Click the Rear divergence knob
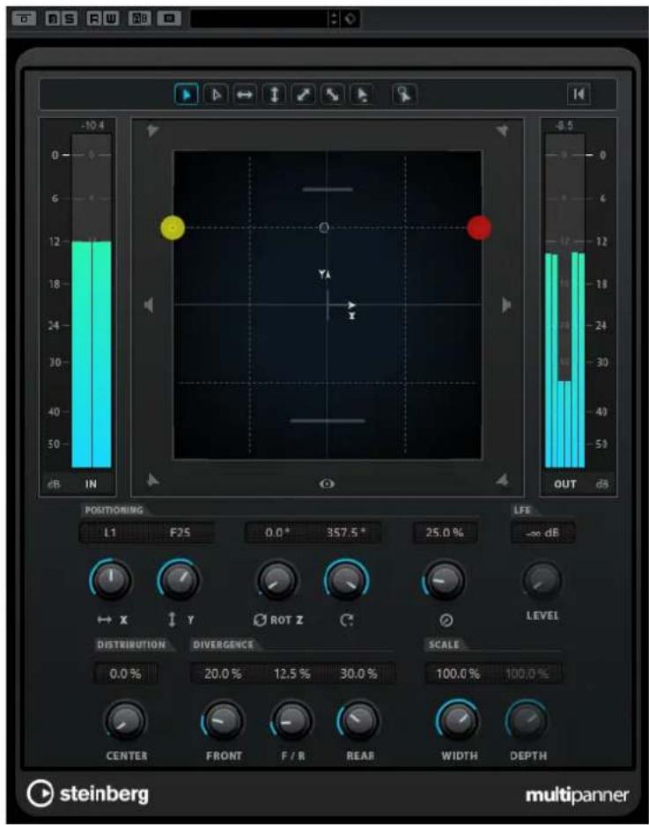649x825 pixels. pyautogui.click(x=359, y=721)
